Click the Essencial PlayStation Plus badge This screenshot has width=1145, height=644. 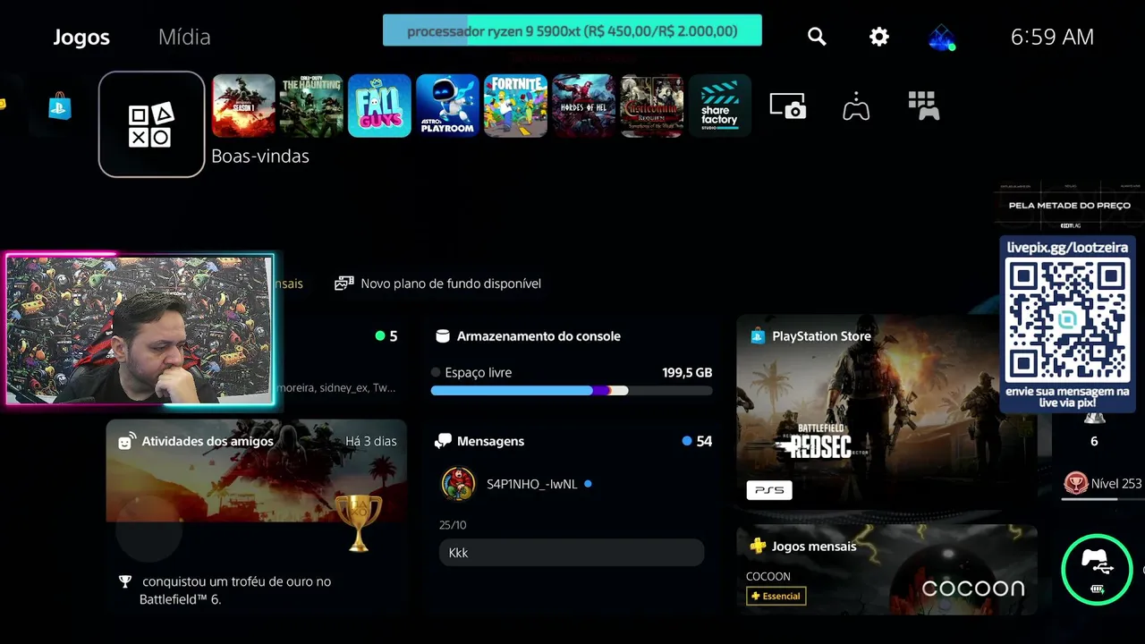click(776, 596)
